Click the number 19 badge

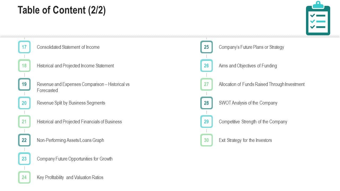24,84
